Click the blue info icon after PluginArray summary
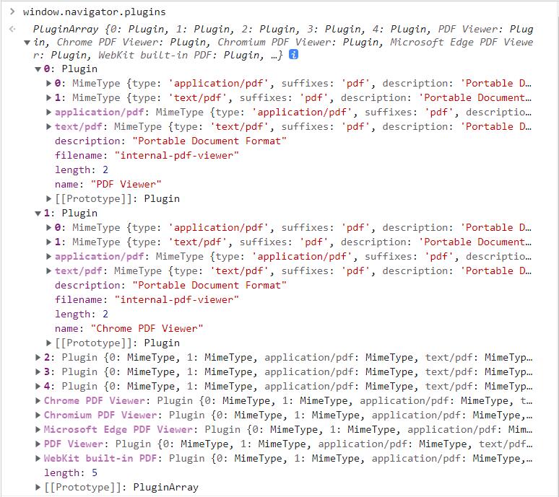This screenshot has width=559, height=497. (294, 55)
